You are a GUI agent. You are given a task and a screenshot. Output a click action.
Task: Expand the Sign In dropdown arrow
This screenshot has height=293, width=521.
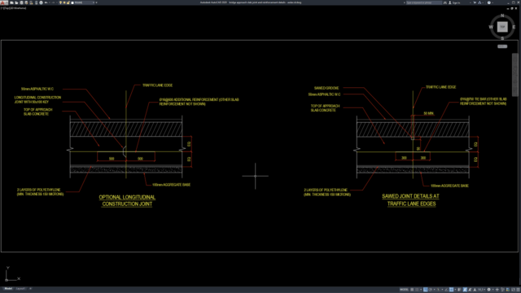click(471, 2)
